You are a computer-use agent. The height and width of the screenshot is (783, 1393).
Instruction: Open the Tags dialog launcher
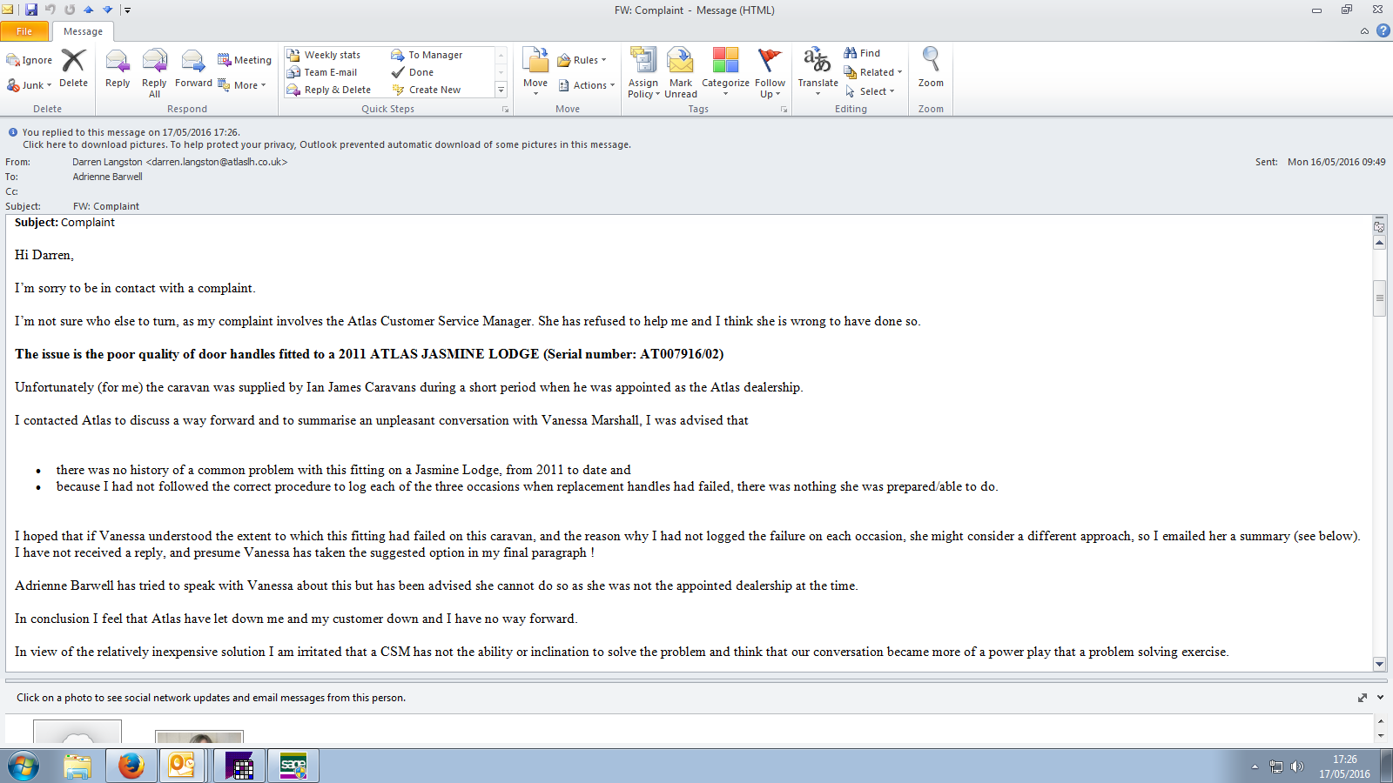(784, 110)
